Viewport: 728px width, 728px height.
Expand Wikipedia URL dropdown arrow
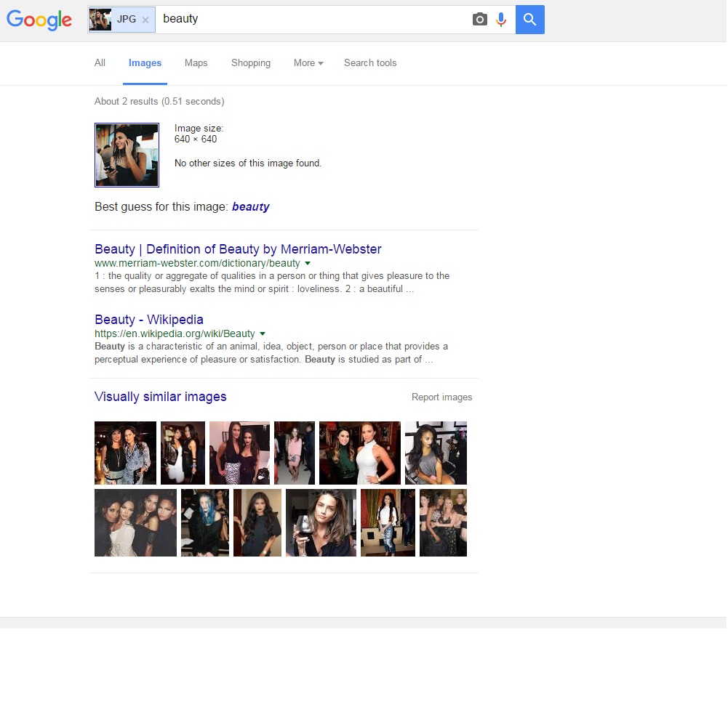263,333
